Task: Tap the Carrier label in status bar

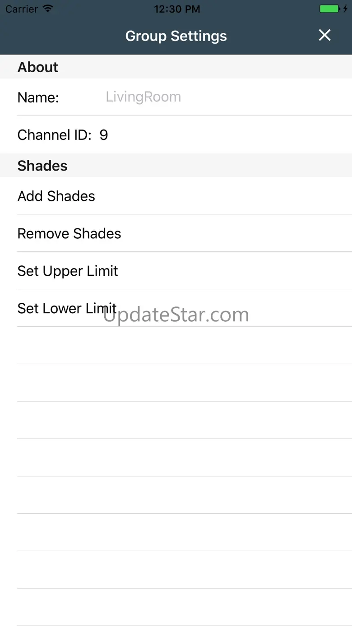Action: click(x=22, y=9)
